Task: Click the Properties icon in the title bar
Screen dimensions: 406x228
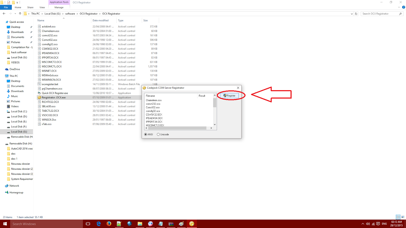Action: coord(9,3)
